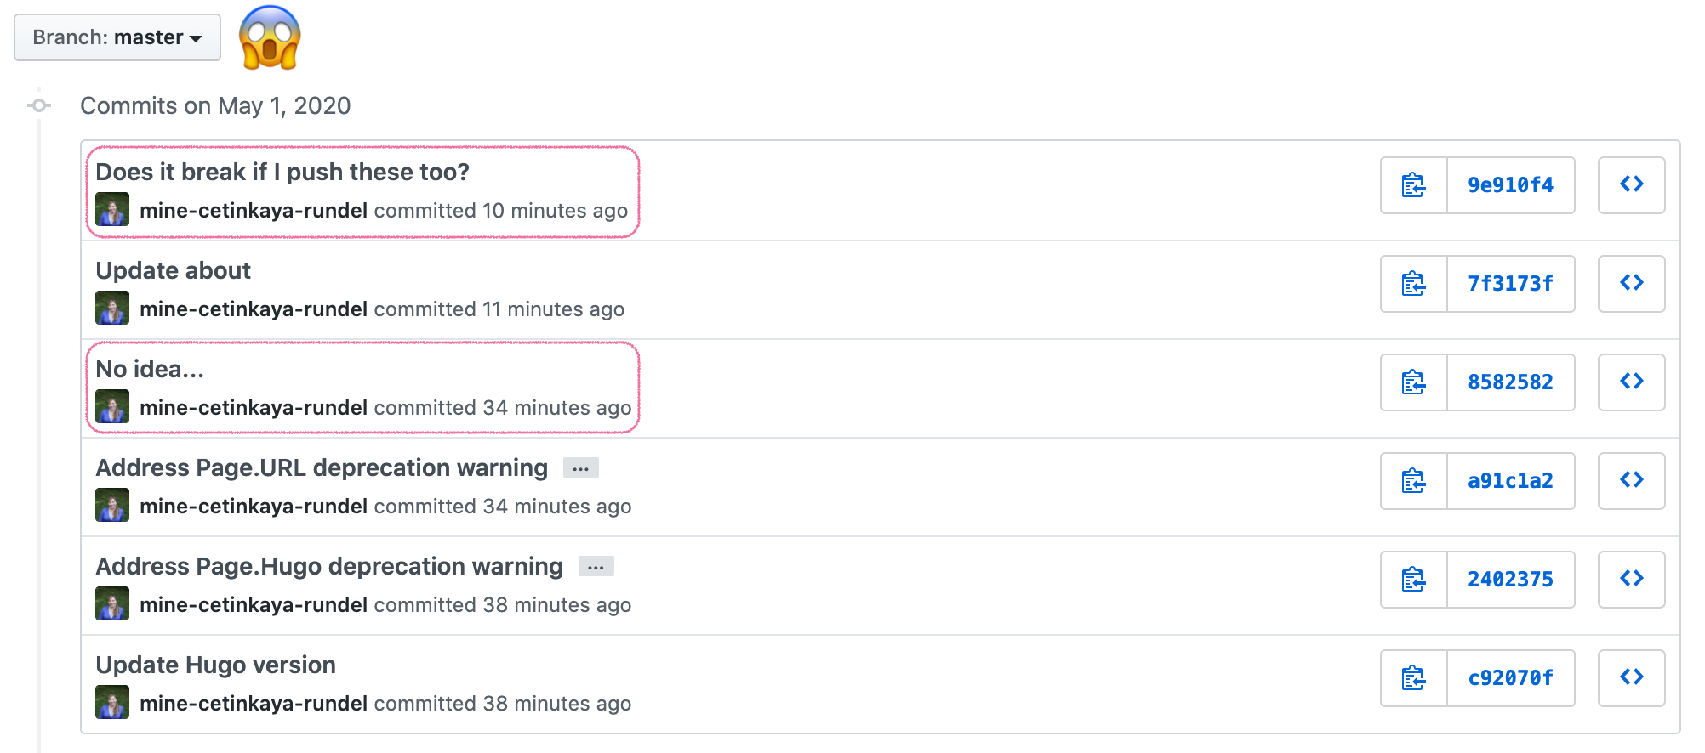Viewport: 1705px width, 753px height.
Task: Expand Address Page.URL deprecation warning description
Action: 581,468
